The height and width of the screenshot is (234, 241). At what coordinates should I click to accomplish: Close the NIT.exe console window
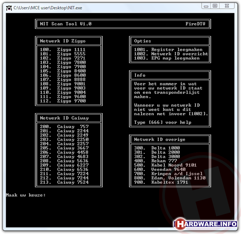pyautogui.click(x=227, y=6)
